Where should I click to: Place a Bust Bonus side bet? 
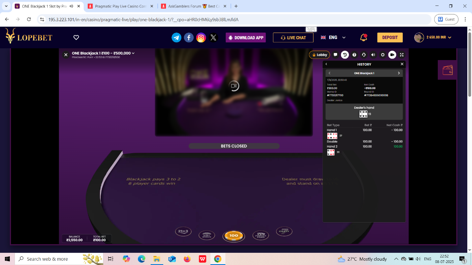click(x=206, y=235)
